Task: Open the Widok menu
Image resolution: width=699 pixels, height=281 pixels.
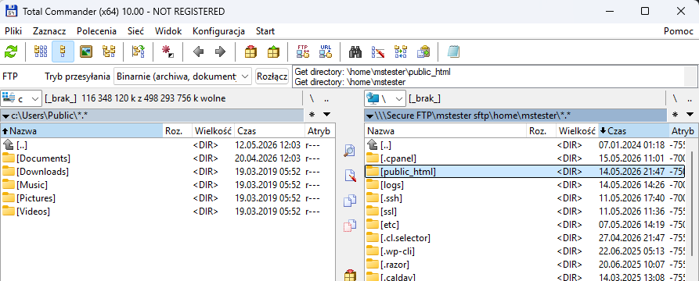Action: click(x=168, y=31)
